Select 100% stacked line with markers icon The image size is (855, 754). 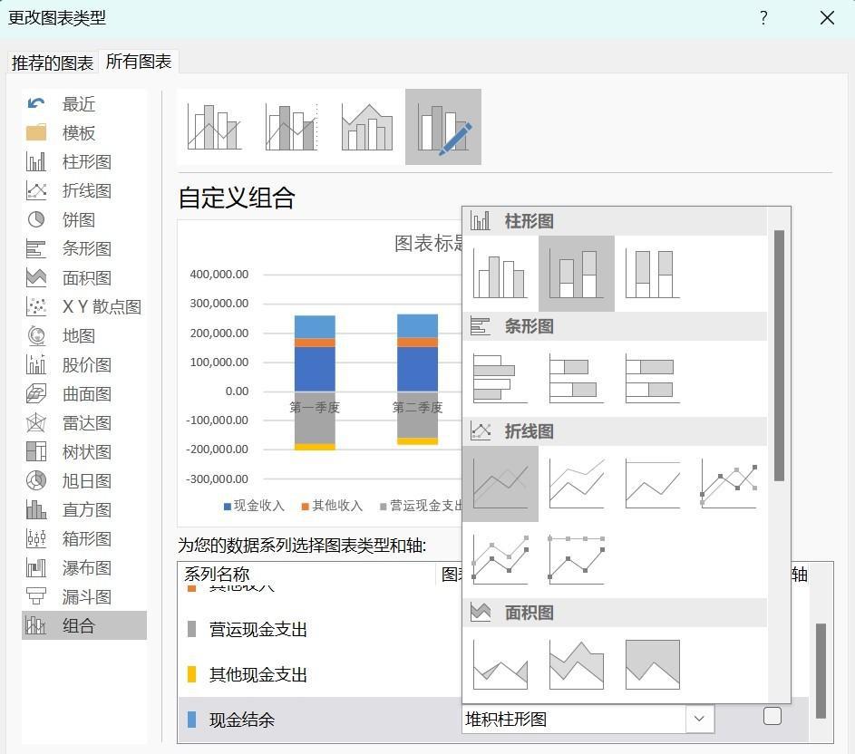pyautogui.click(x=577, y=560)
